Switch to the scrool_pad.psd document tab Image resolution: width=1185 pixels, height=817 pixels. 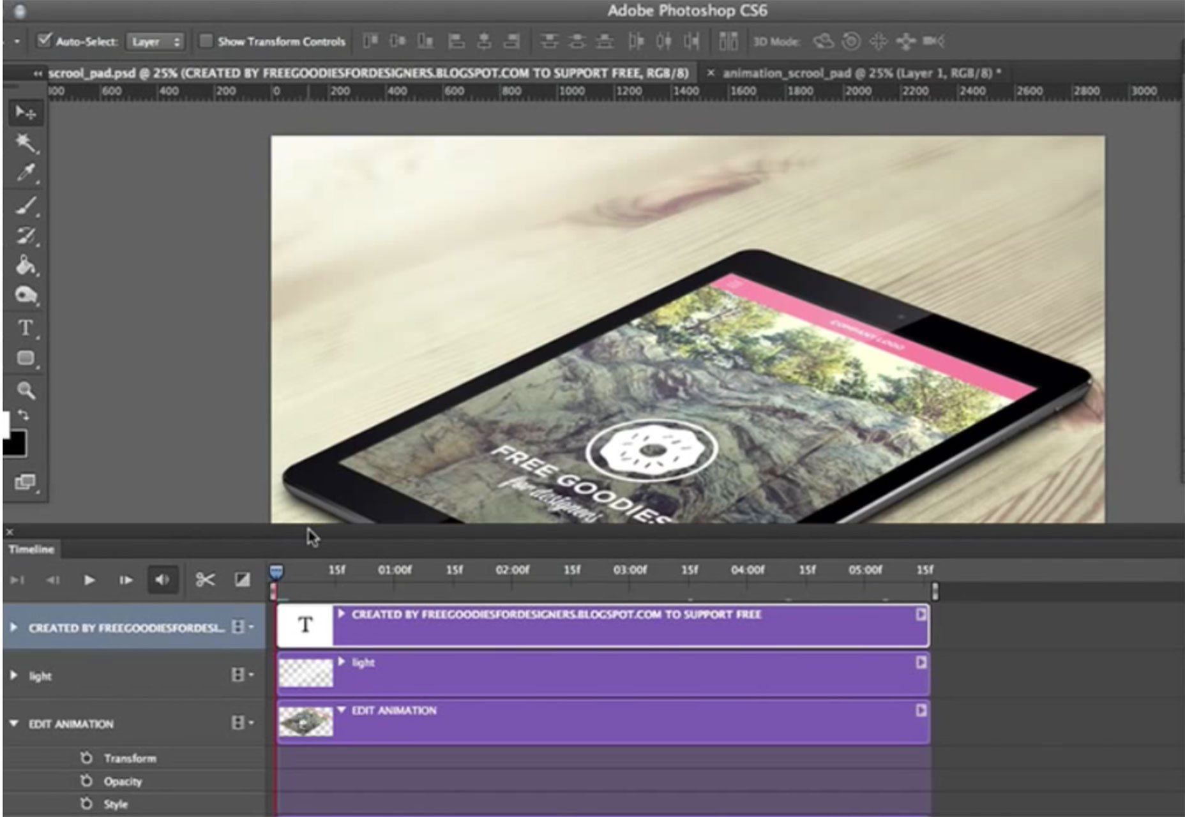[368, 73]
